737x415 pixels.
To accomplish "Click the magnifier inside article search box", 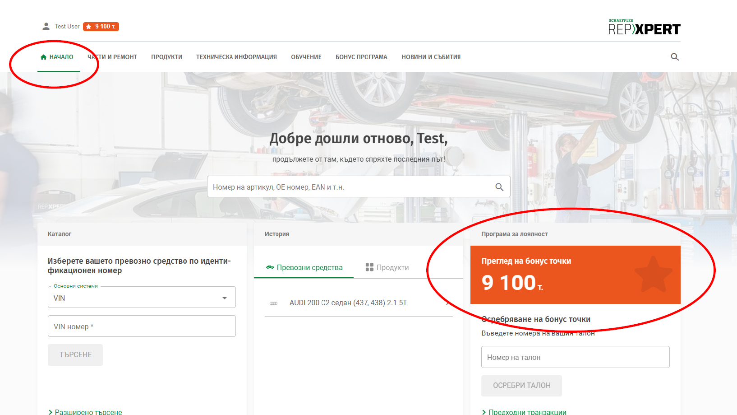I will (499, 187).
